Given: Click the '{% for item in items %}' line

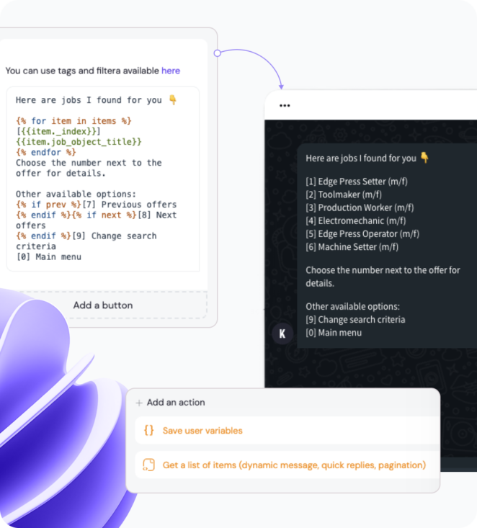Looking at the screenshot, I should (73, 121).
